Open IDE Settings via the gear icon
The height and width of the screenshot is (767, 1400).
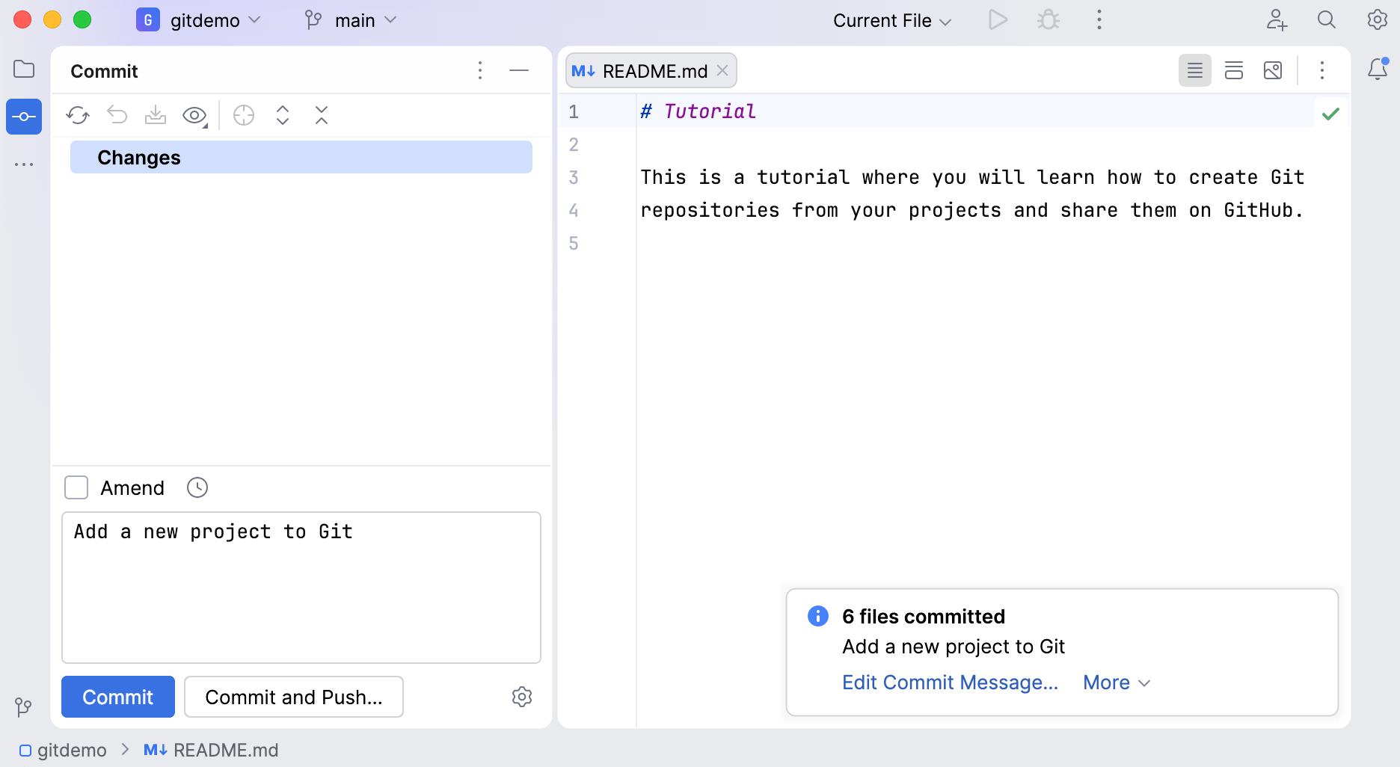pyautogui.click(x=1377, y=19)
